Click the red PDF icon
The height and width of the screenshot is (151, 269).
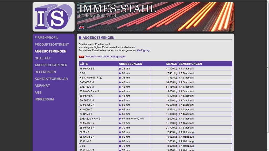tap(81, 57)
